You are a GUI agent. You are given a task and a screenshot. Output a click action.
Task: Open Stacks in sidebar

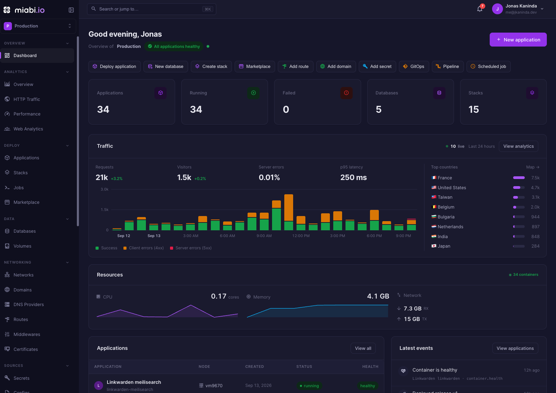click(37, 173)
